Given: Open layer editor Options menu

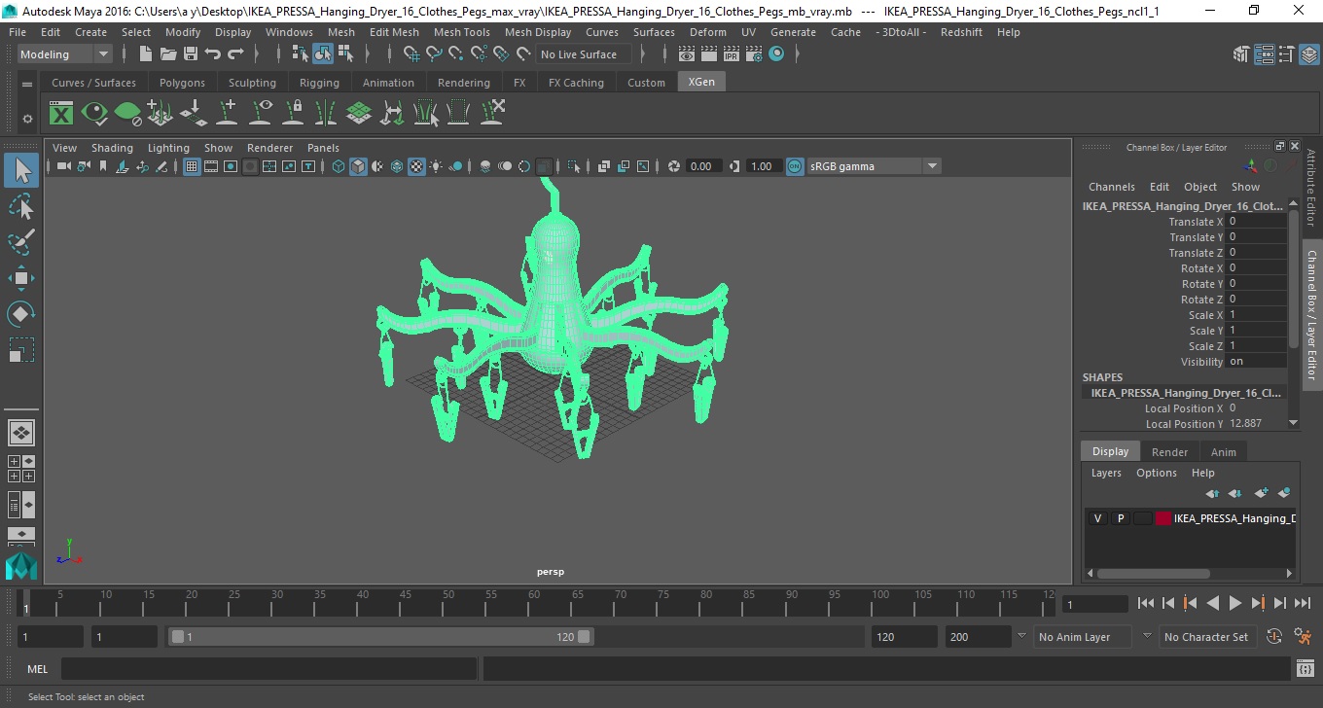Looking at the screenshot, I should coord(1157,473).
